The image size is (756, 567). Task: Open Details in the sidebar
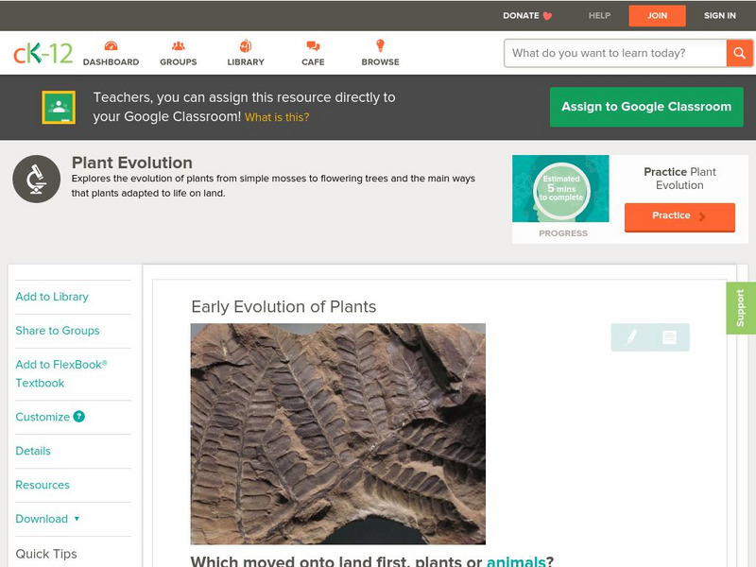[x=33, y=451]
